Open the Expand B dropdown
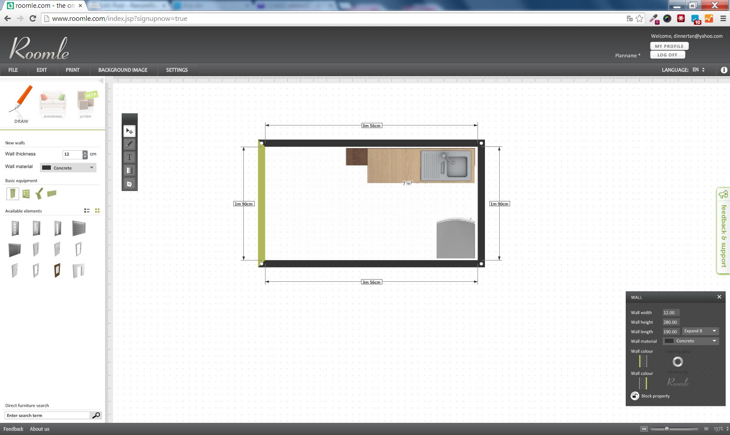 coord(700,331)
